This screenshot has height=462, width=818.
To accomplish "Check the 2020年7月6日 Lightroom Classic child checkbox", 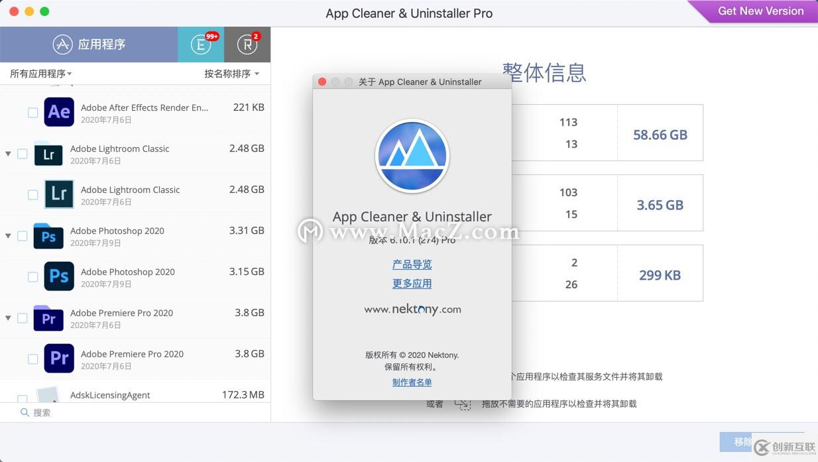I will [x=32, y=195].
